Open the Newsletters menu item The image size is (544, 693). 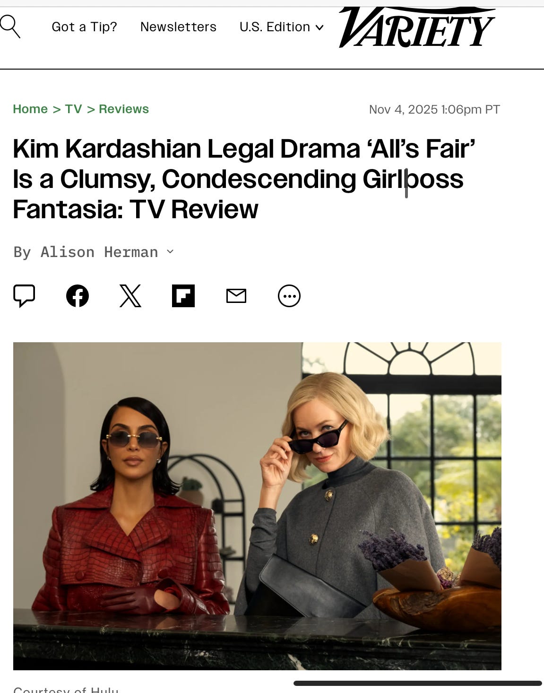[178, 27]
